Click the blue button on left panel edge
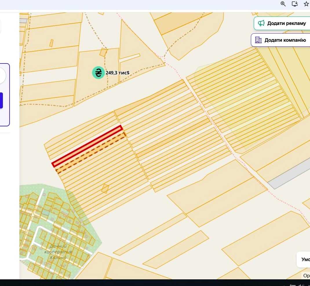Image resolution: width=310 pixels, height=286 pixels. click(1, 100)
